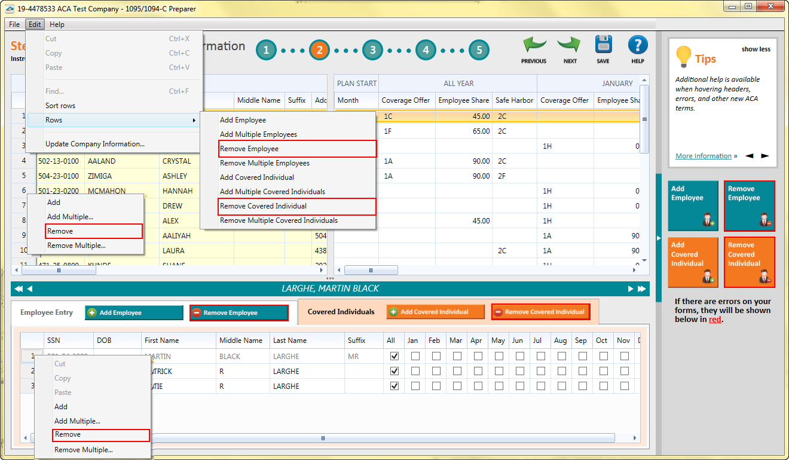The image size is (789, 460).
Task: Show next tip with right arrow
Action: pyautogui.click(x=764, y=156)
